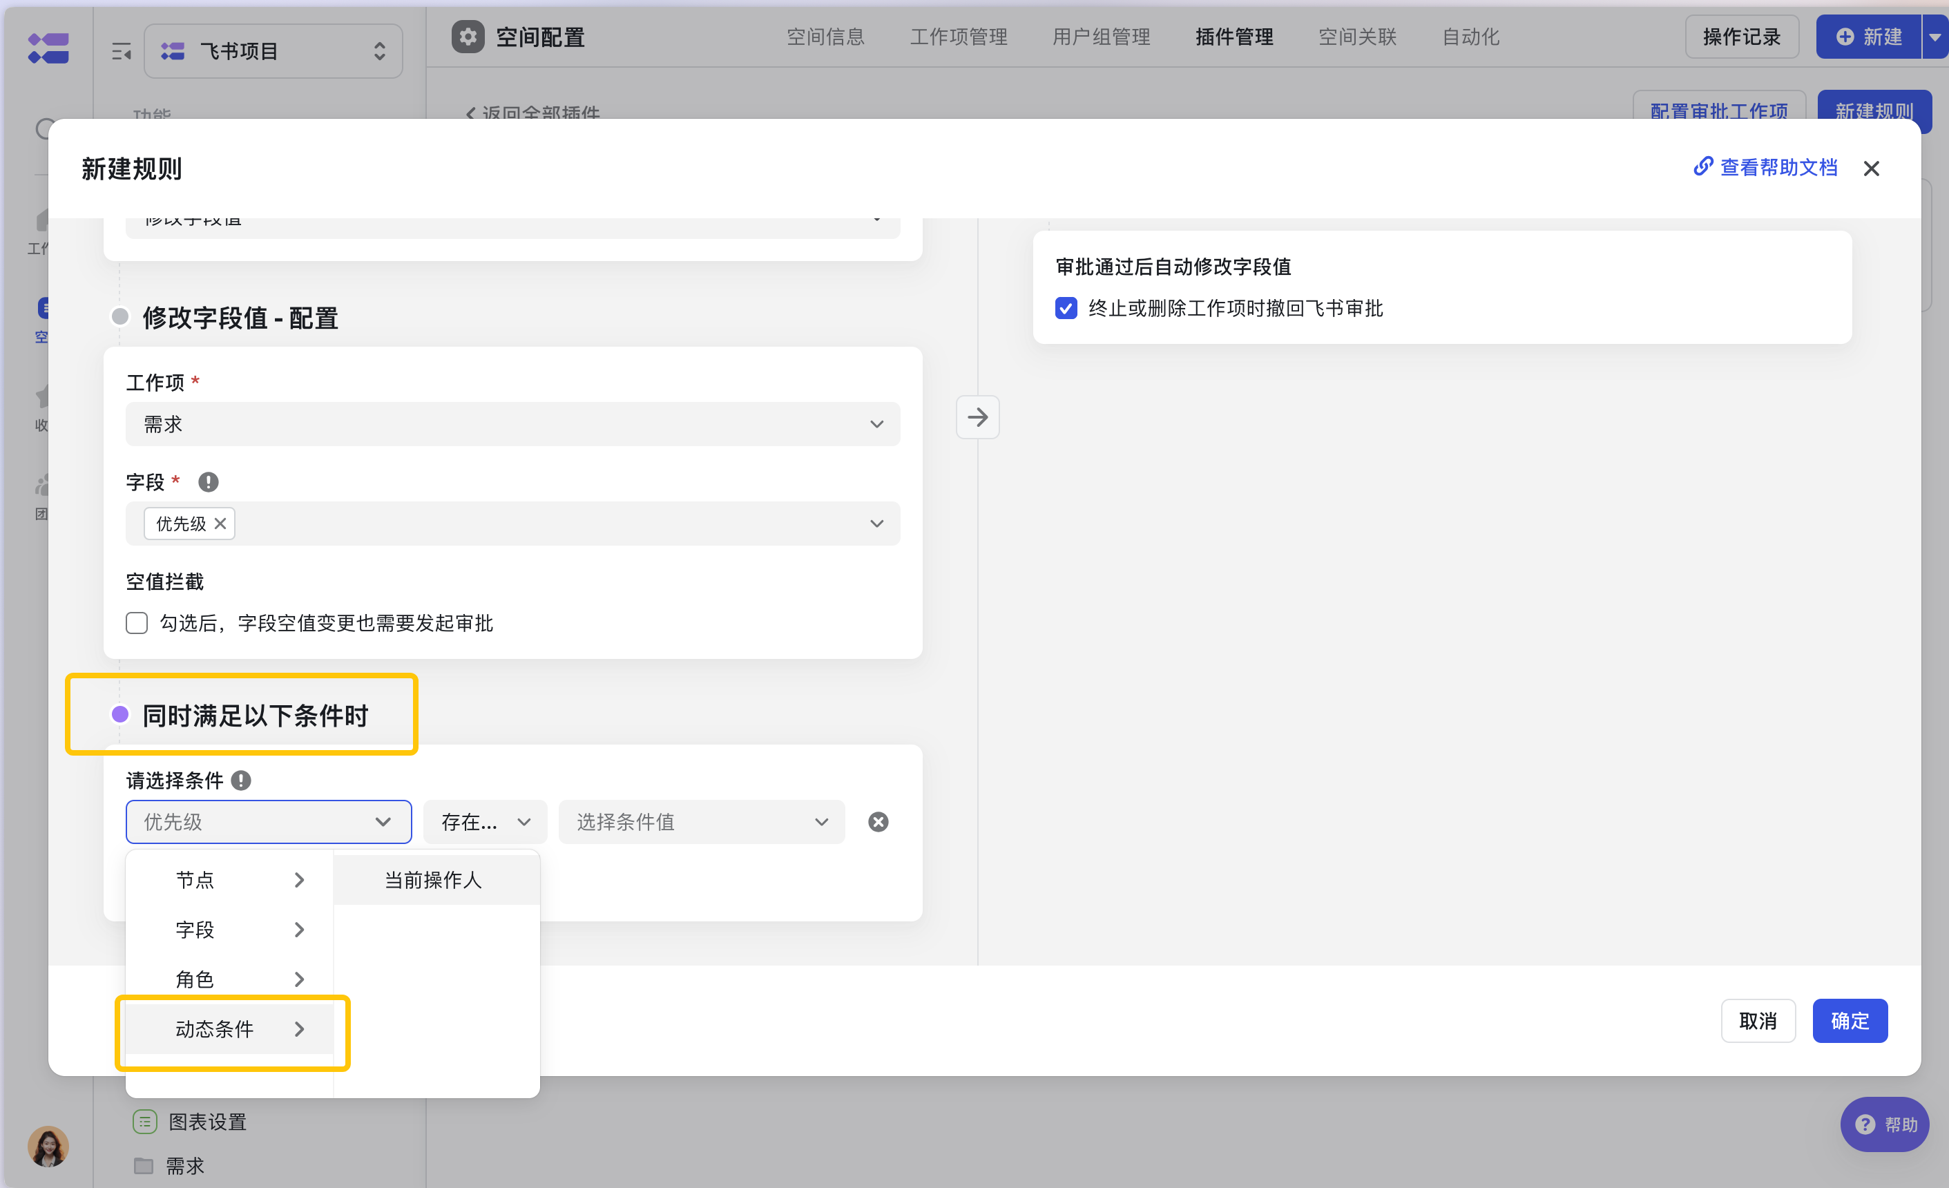Click the 图表设置 sidebar item
Image resolution: width=1949 pixels, height=1188 pixels.
click(191, 1122)
